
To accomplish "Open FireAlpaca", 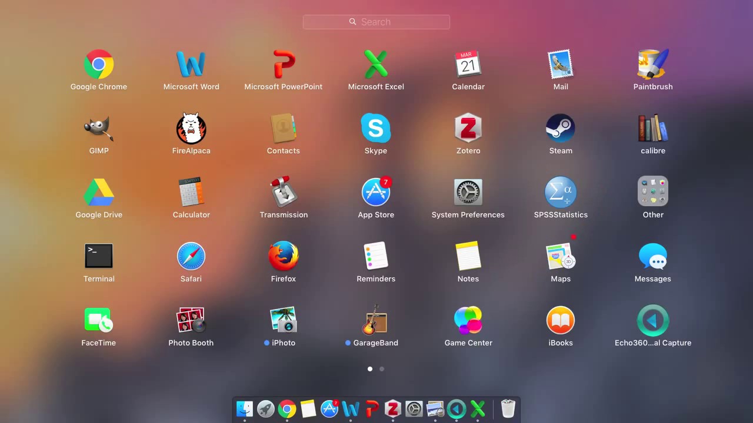I will tap(191, 129).
